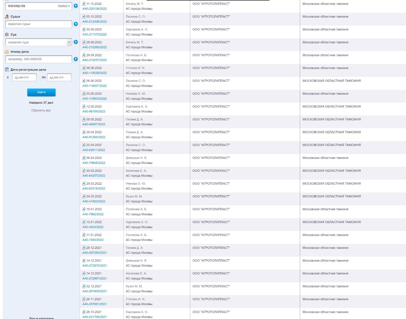Click Сбросить все to reset filters
Image resolution: width=406 pixels, height=319 pixels.
[x=41, y=110]
